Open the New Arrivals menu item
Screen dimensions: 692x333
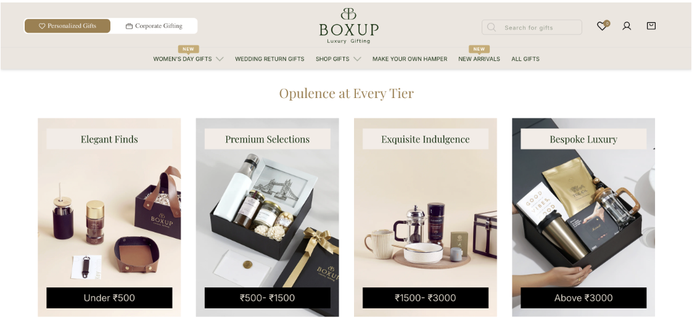pos(479,59)
